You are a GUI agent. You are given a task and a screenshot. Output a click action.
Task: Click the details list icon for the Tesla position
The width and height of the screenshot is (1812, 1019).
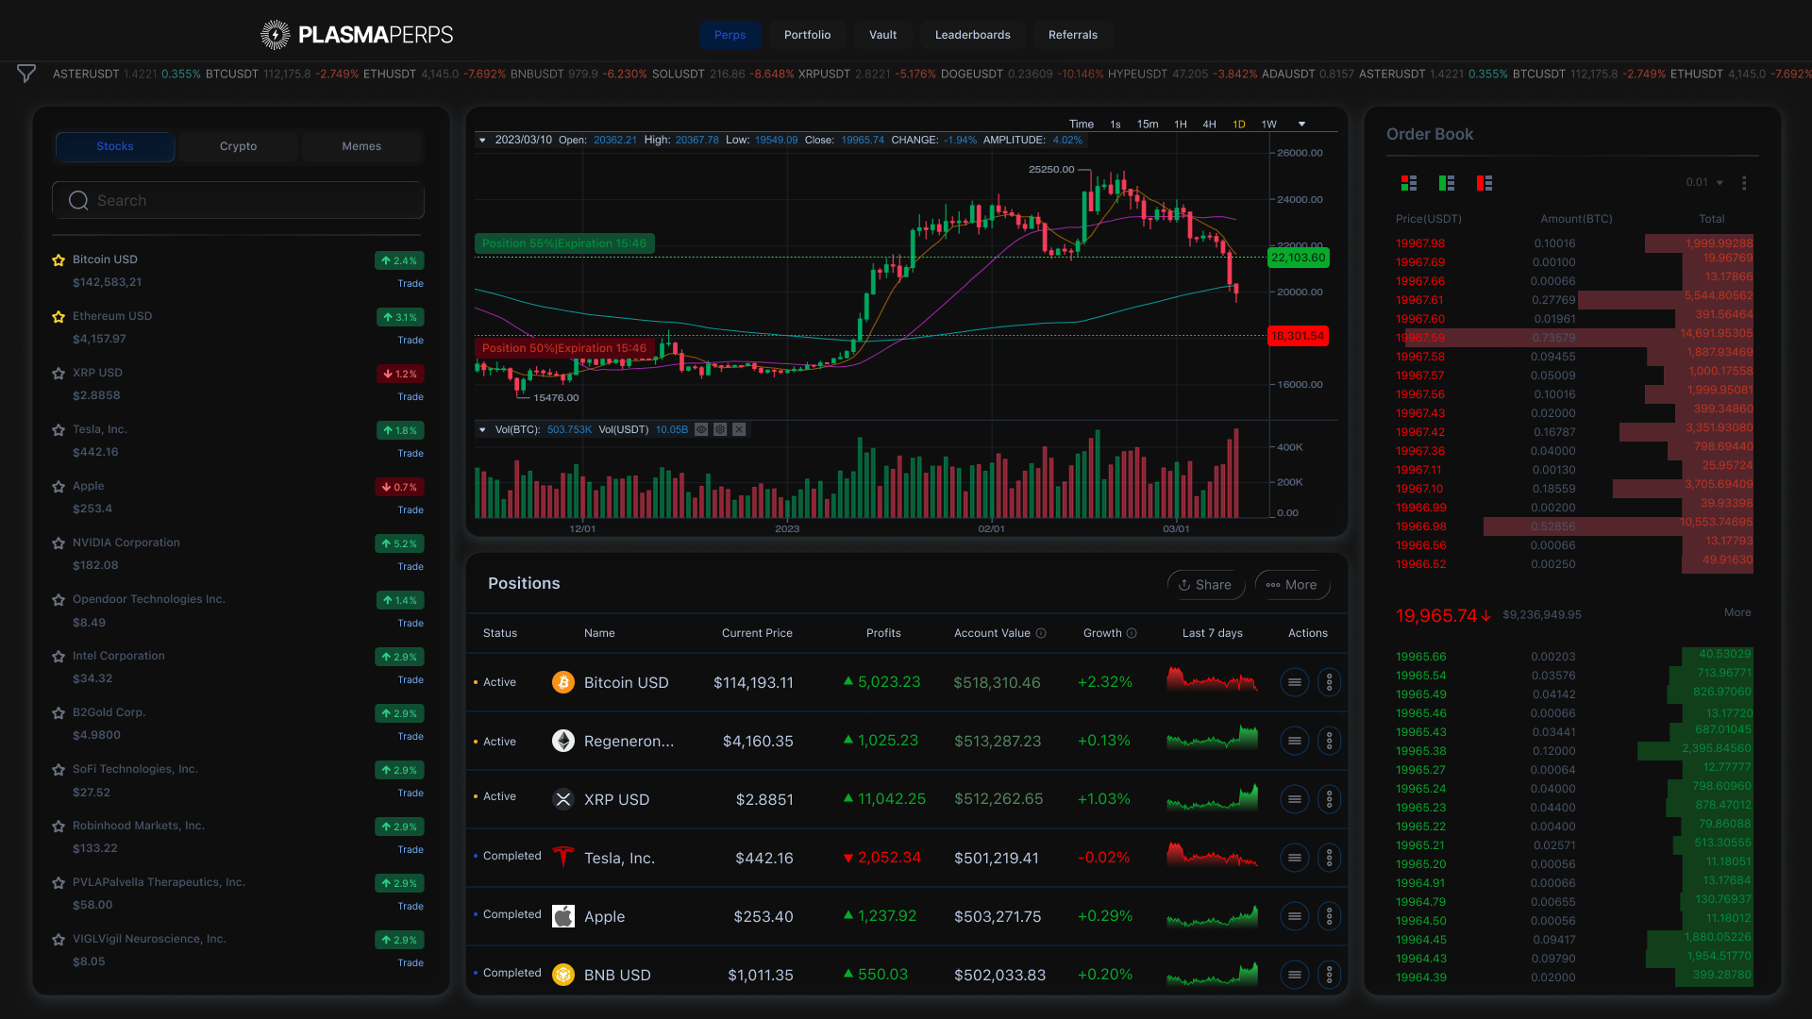[x=1294, y=858]
